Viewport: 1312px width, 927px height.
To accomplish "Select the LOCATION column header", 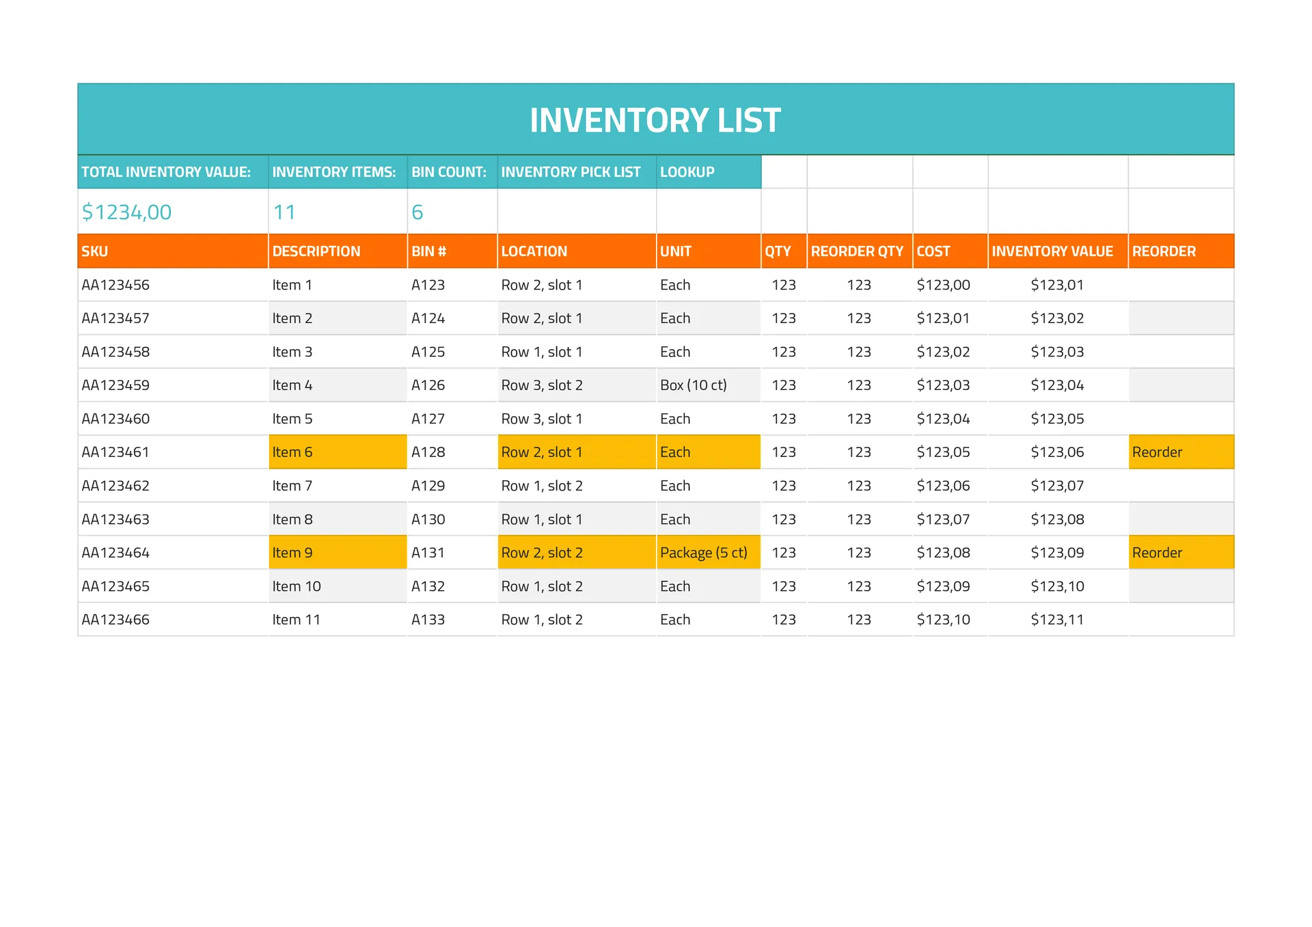I will pos(534,251).
